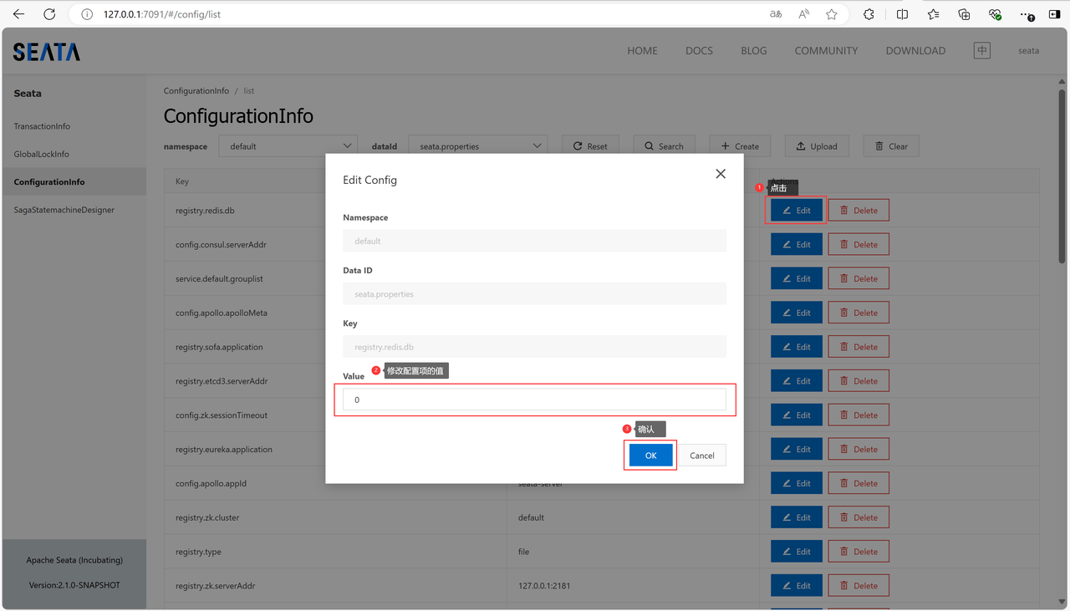Confirm the edit with OK button
1070x611 pixels.
pyautogui.click(x=650, y=456)
